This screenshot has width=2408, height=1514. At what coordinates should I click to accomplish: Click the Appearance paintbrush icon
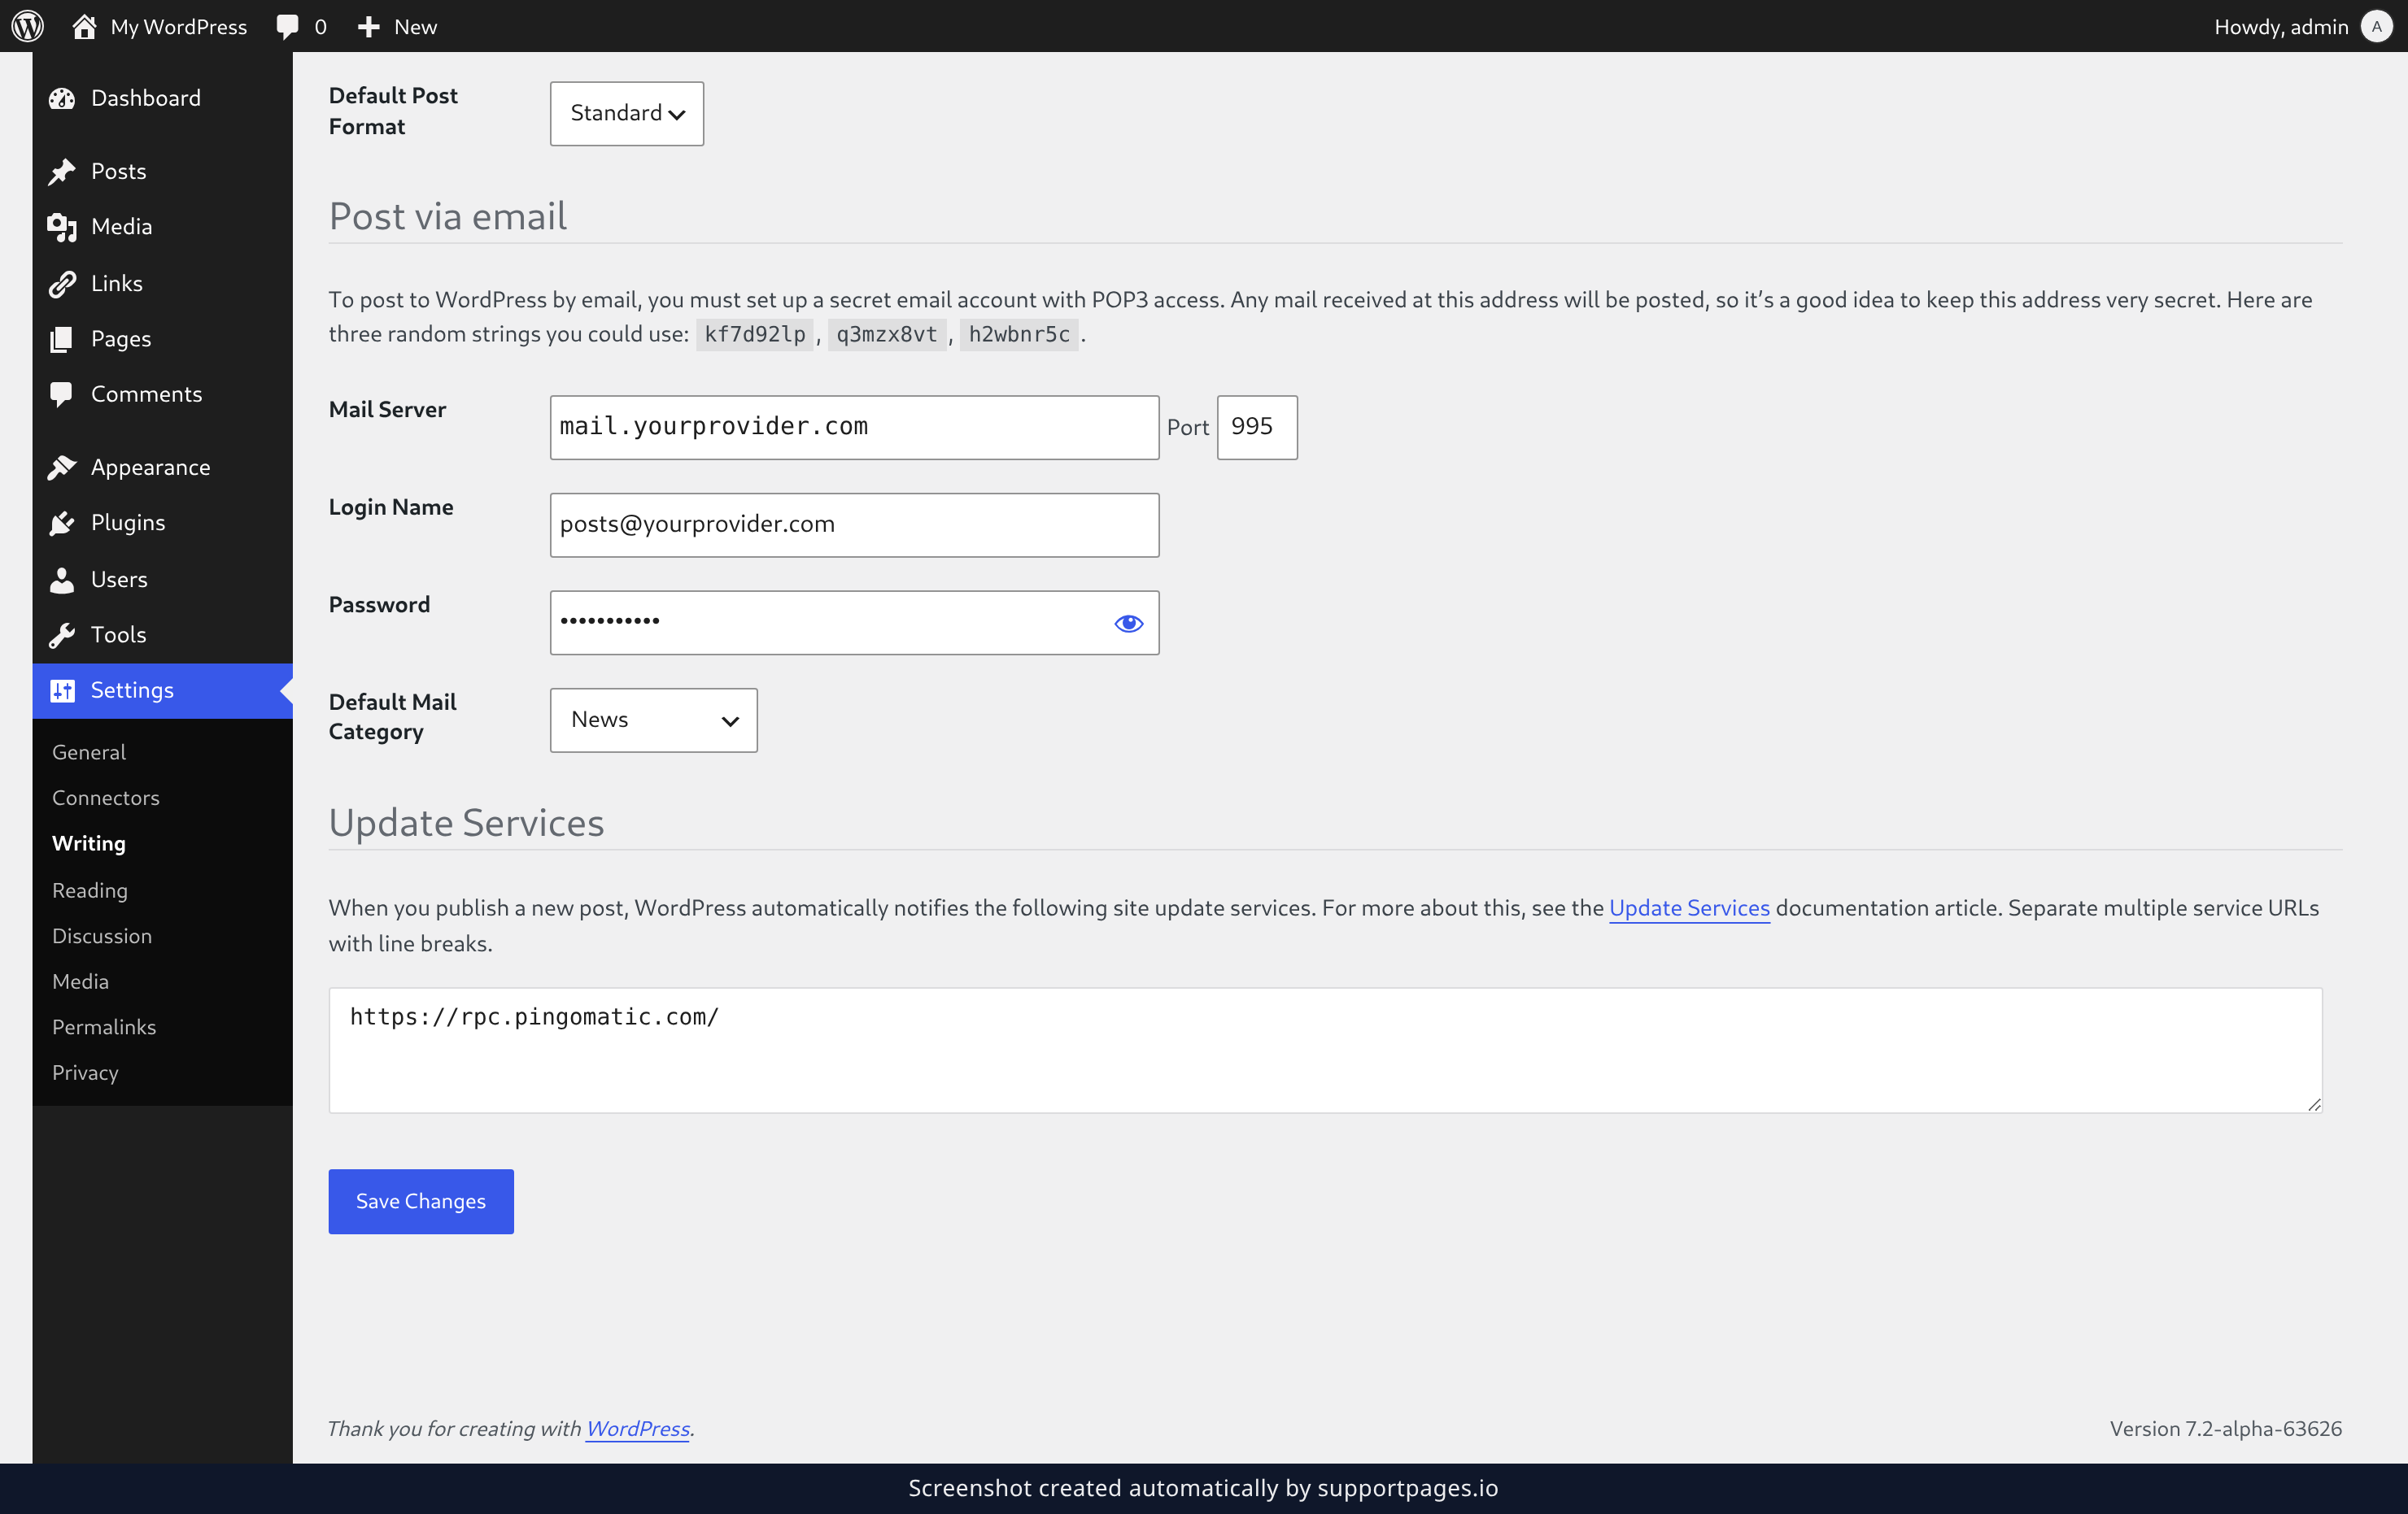point(62,468)
